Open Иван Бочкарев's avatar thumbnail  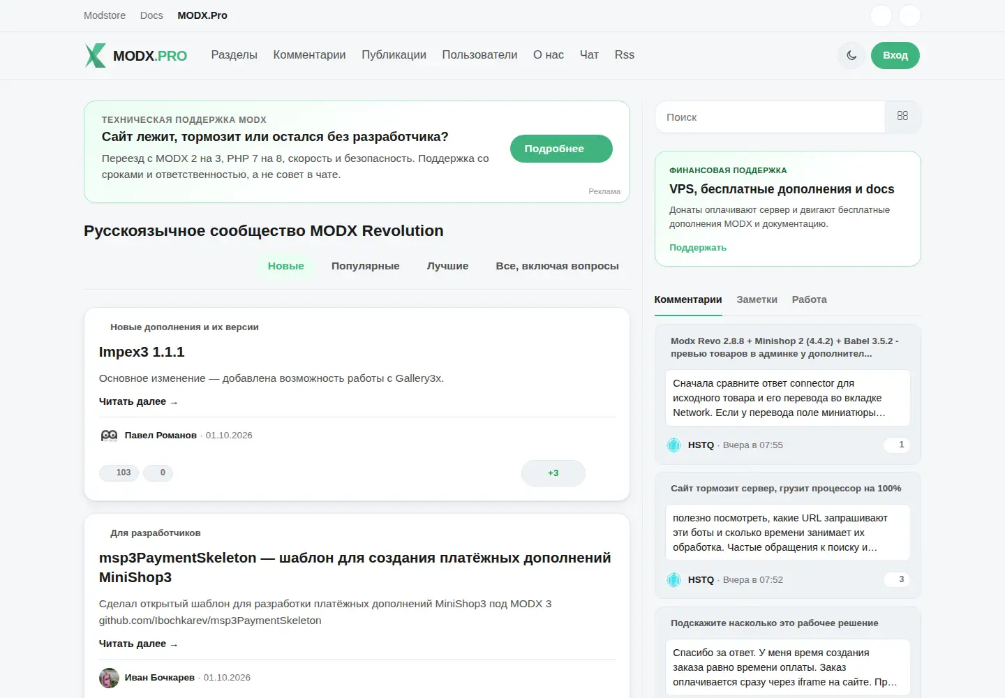pos(109,678)
